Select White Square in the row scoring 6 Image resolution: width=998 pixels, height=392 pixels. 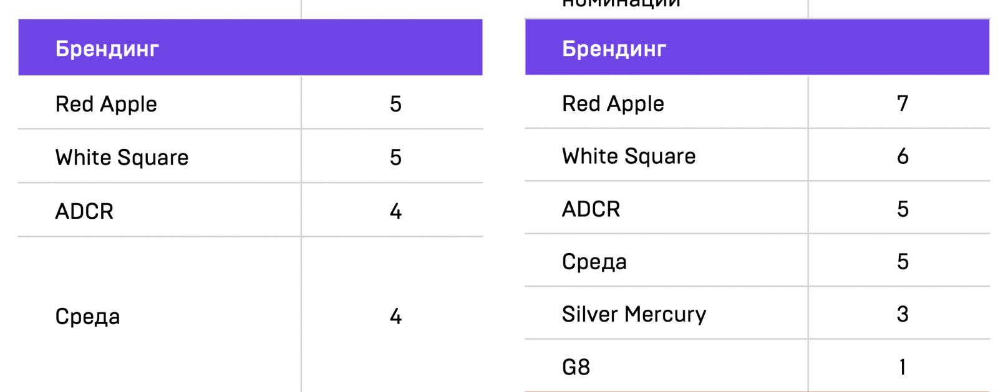pos(628,156)
